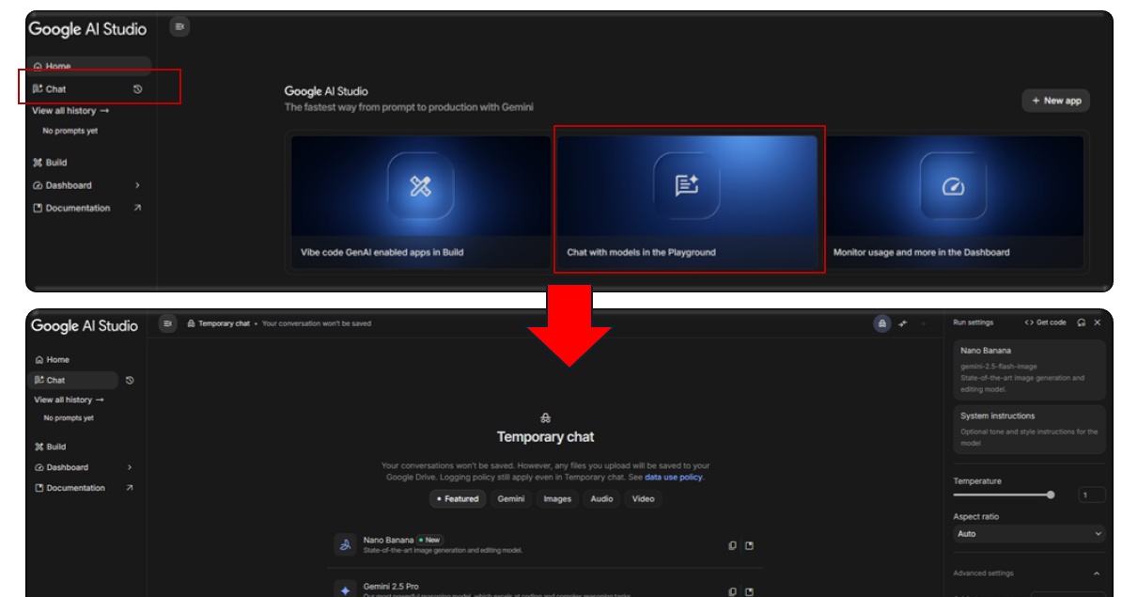
Task: Click the gauge icon on Dashboard card
Action: [953, 186]
